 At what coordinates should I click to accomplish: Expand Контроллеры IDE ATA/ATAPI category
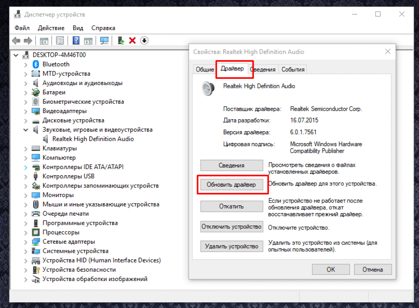tap(26, 167)
